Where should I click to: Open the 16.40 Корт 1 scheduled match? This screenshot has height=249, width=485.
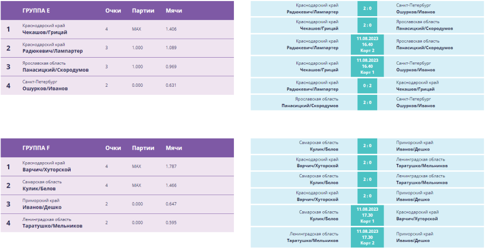pos(368,66)
